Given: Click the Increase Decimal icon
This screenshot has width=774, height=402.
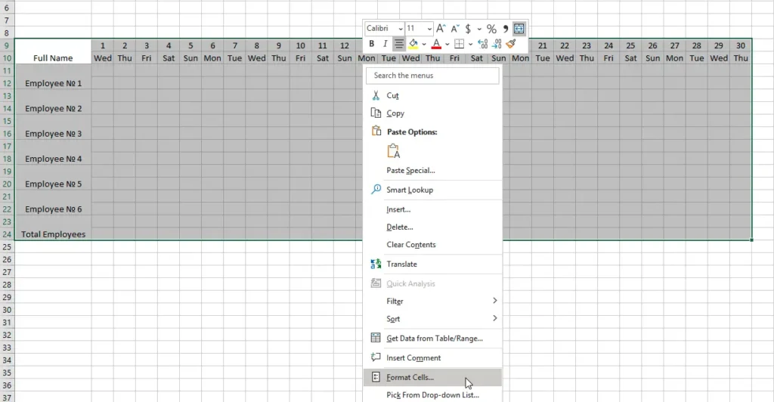Looking at the screenshot, I should pos(483,44).
